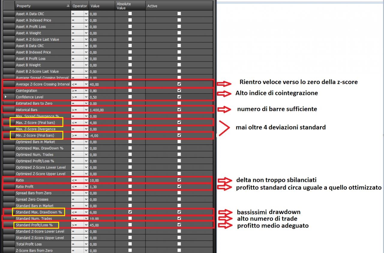
Task: Edit the Min. Z-Score (Final bars) value -4,00
Action: point(102,135)
